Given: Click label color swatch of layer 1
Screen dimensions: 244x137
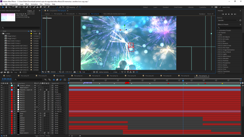Looking at the screenshot, I should pos(12,86).
